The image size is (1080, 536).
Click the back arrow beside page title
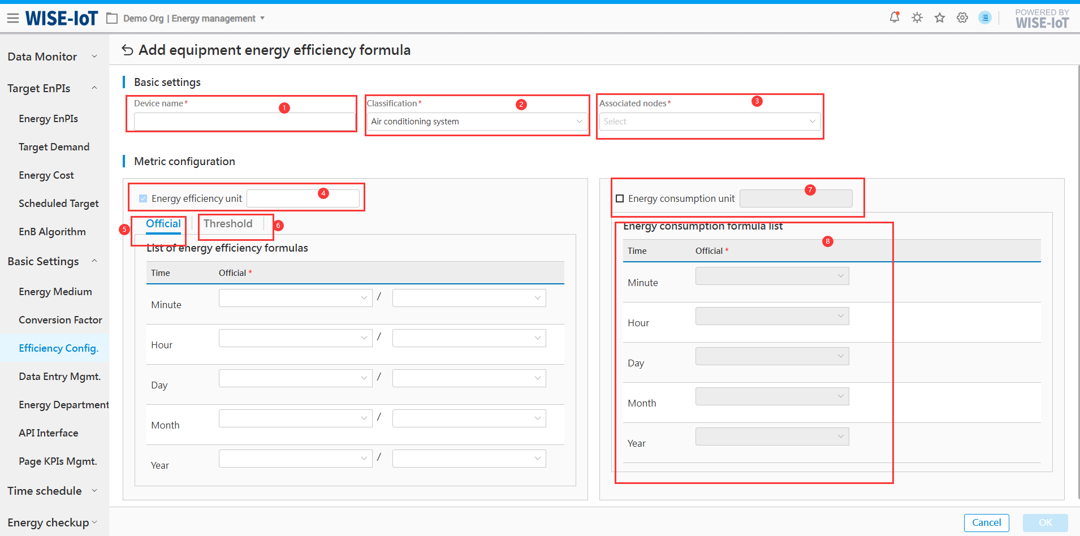[127, 50]
